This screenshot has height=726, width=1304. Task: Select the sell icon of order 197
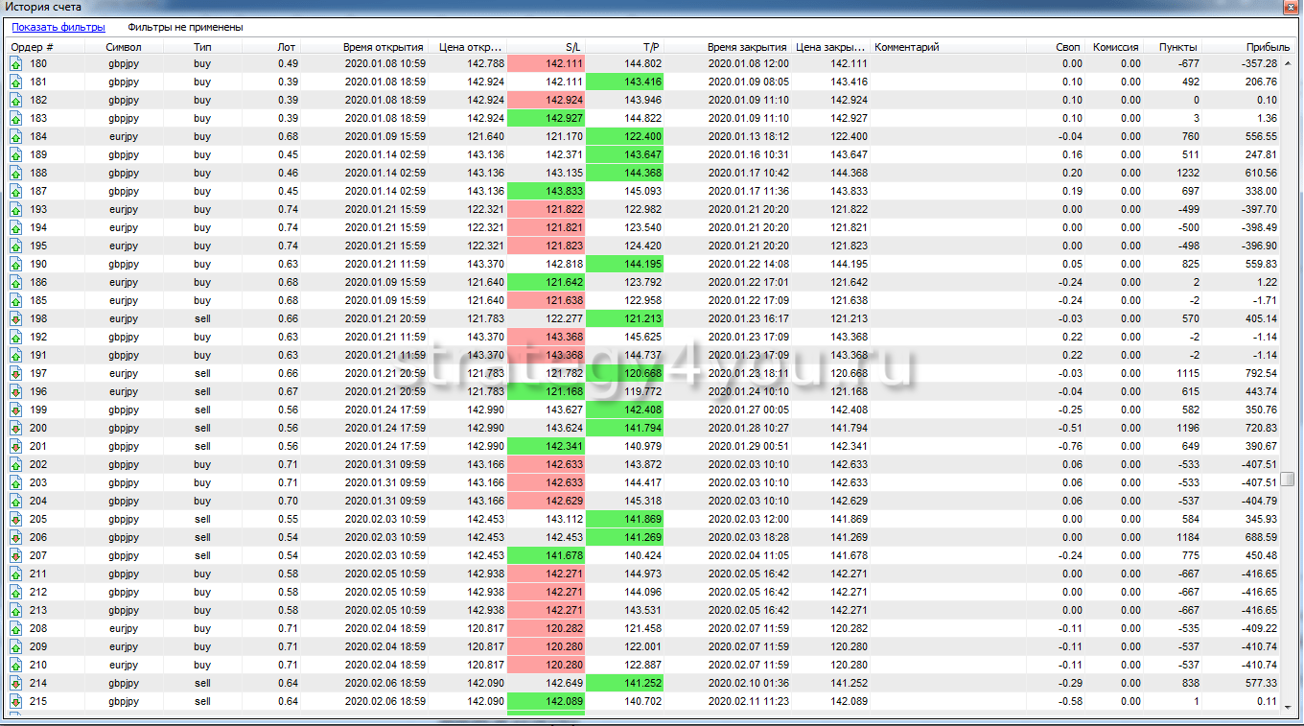(x=16, y=374)
